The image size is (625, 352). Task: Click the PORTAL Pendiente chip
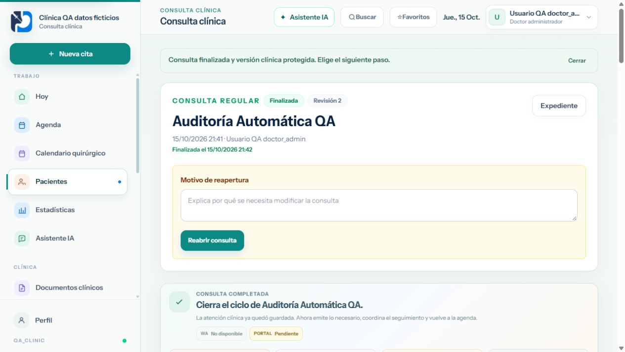276,334
